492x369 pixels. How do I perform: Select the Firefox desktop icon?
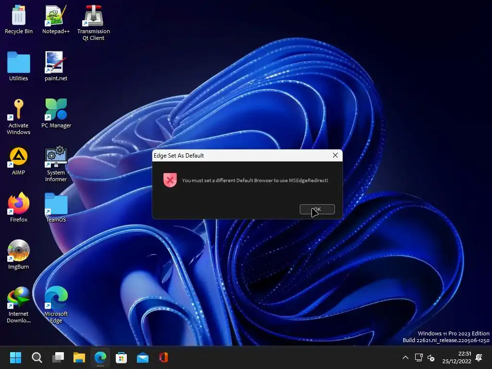[x=19, y=207]
